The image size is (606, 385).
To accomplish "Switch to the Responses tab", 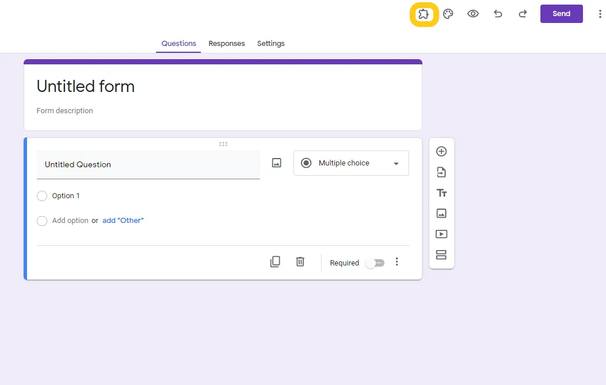I will [x=226, y=44].
